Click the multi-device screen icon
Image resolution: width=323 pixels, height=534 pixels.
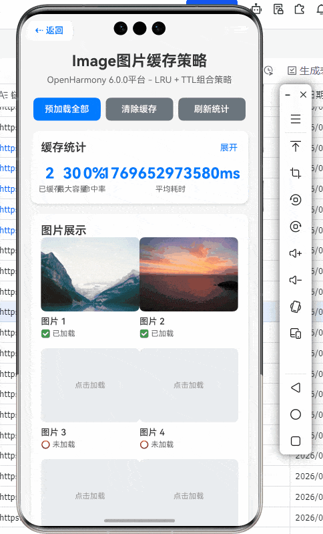(296, 333)
